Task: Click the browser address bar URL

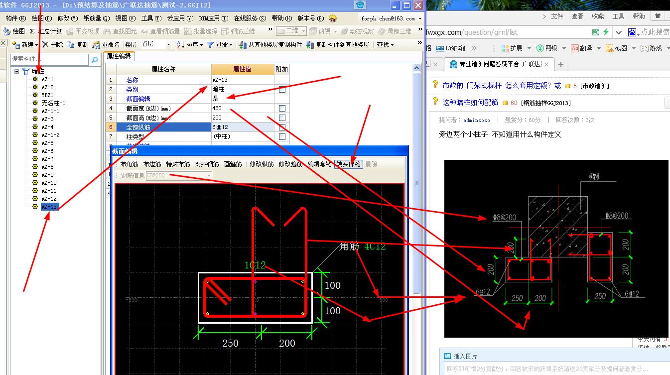Action: click(x=472, y=32)
